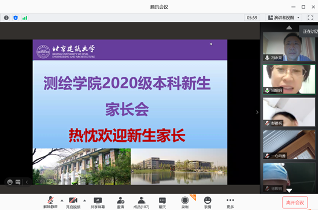318x210 pixels.
Task: Start recording with 录制 button
Action: click(x=185, y=202)
